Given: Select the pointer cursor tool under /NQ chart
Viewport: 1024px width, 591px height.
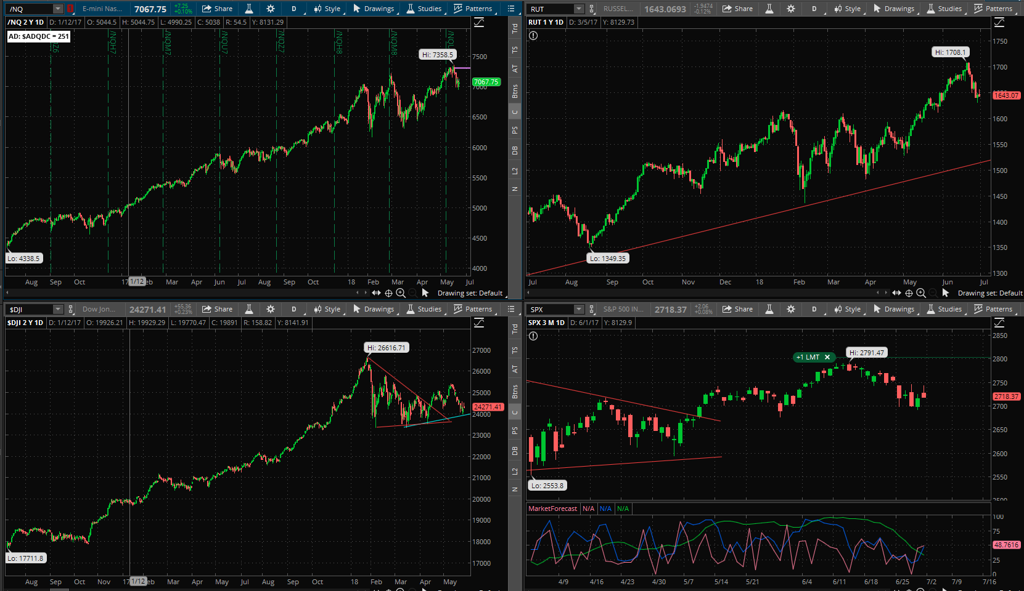Looking at the screenshot, I should 425,293.
